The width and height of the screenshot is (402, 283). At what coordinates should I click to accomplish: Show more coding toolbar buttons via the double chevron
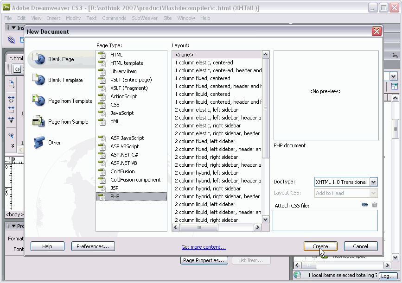[x=13, y=145]
